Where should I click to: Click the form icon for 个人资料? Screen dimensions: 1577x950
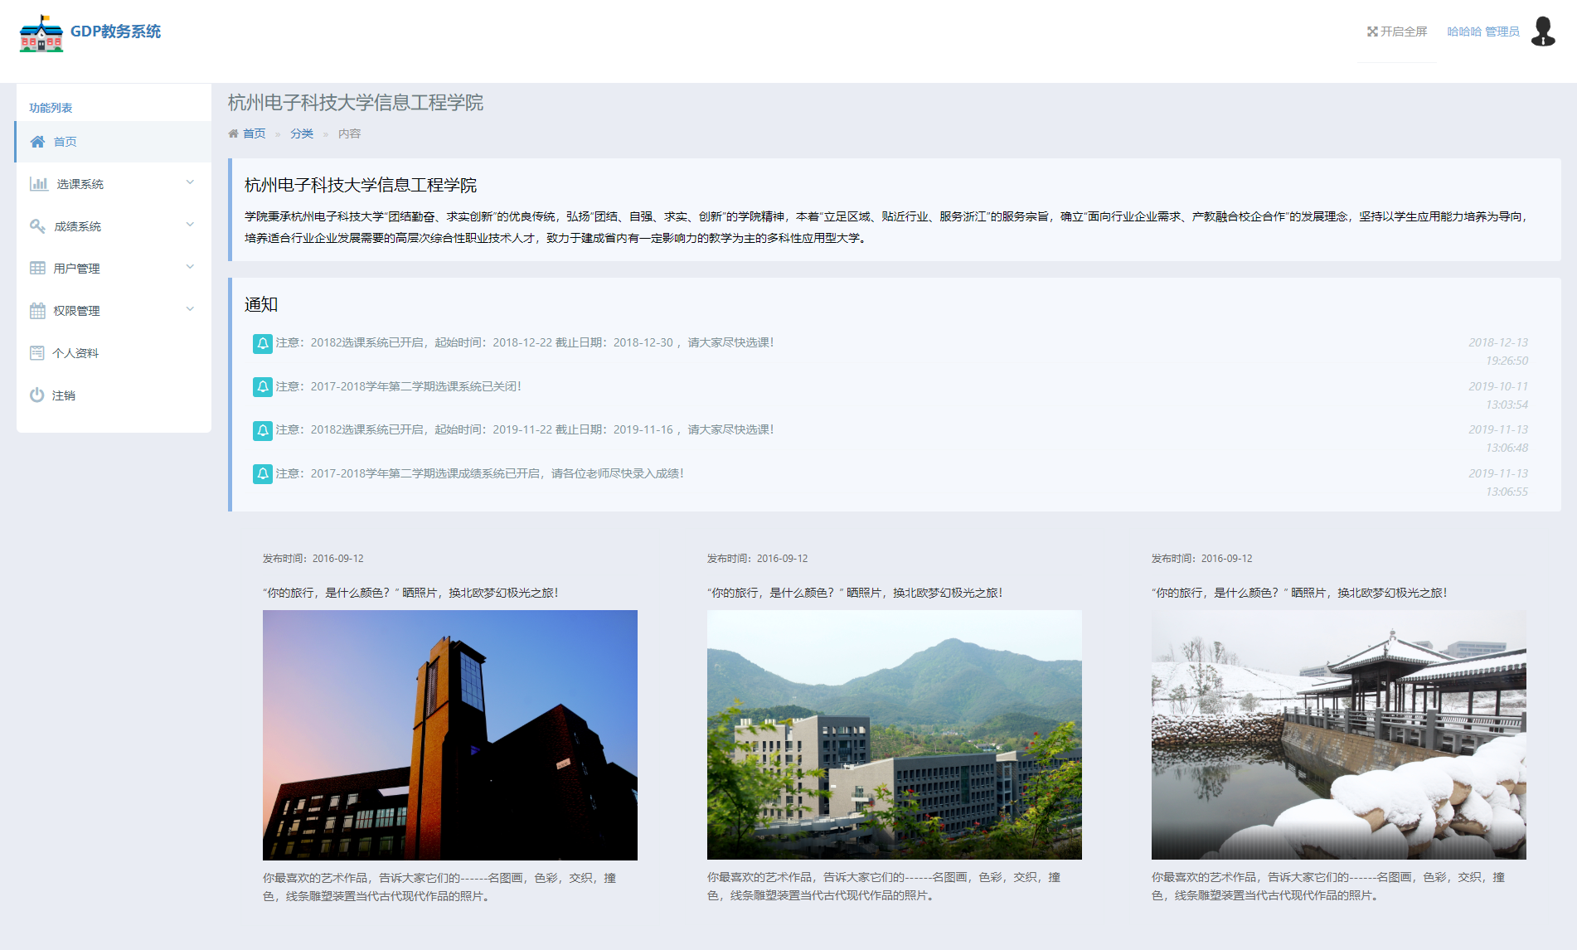point(36,353)
